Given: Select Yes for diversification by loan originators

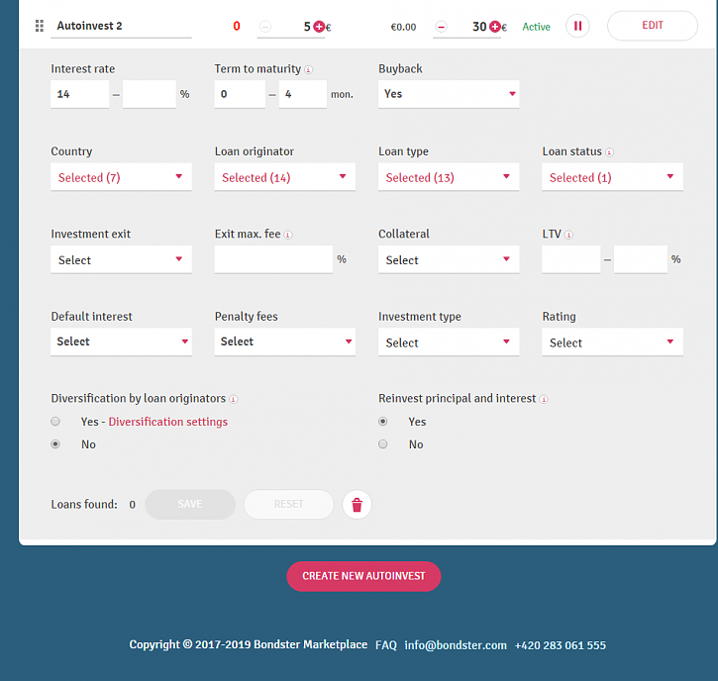Looking at the screenshot, I should coord(56,422).
